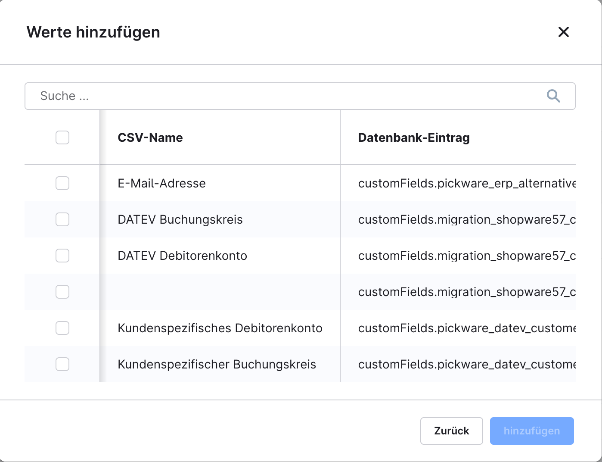Check the Kundenspezifisches Debitorenkonto checkbox
The height and width of the screenshot is (462, 602).
[x=62, y=328]
